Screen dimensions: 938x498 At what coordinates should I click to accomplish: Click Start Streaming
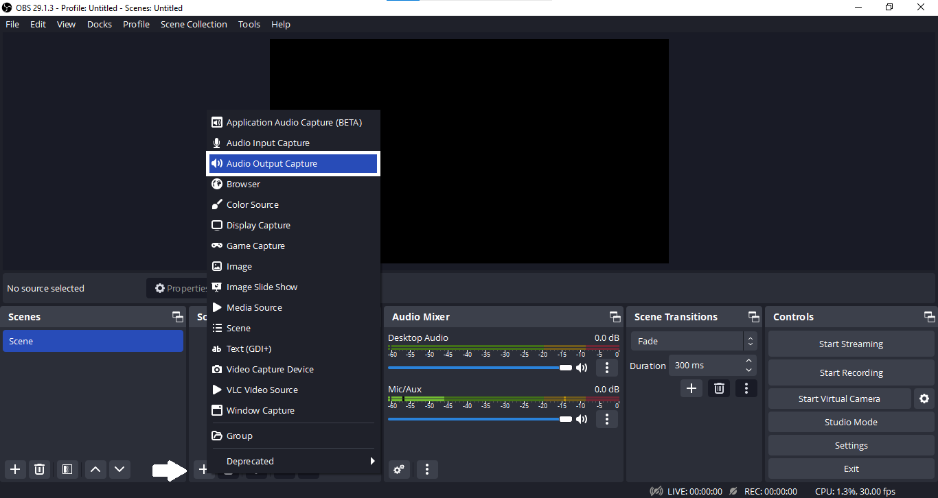[x=851, y=344]
